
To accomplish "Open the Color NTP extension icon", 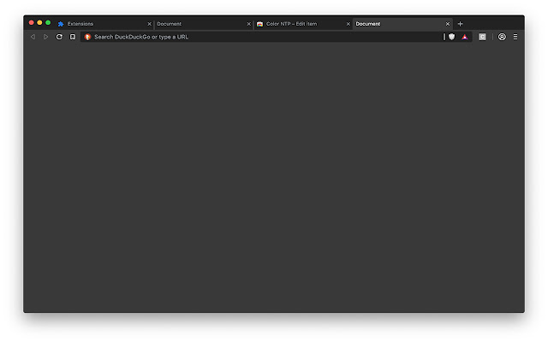I will [482, 37].
